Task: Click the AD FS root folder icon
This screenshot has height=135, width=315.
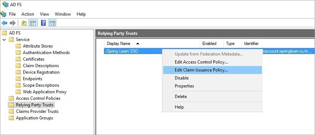Action: tap(4, 33)
